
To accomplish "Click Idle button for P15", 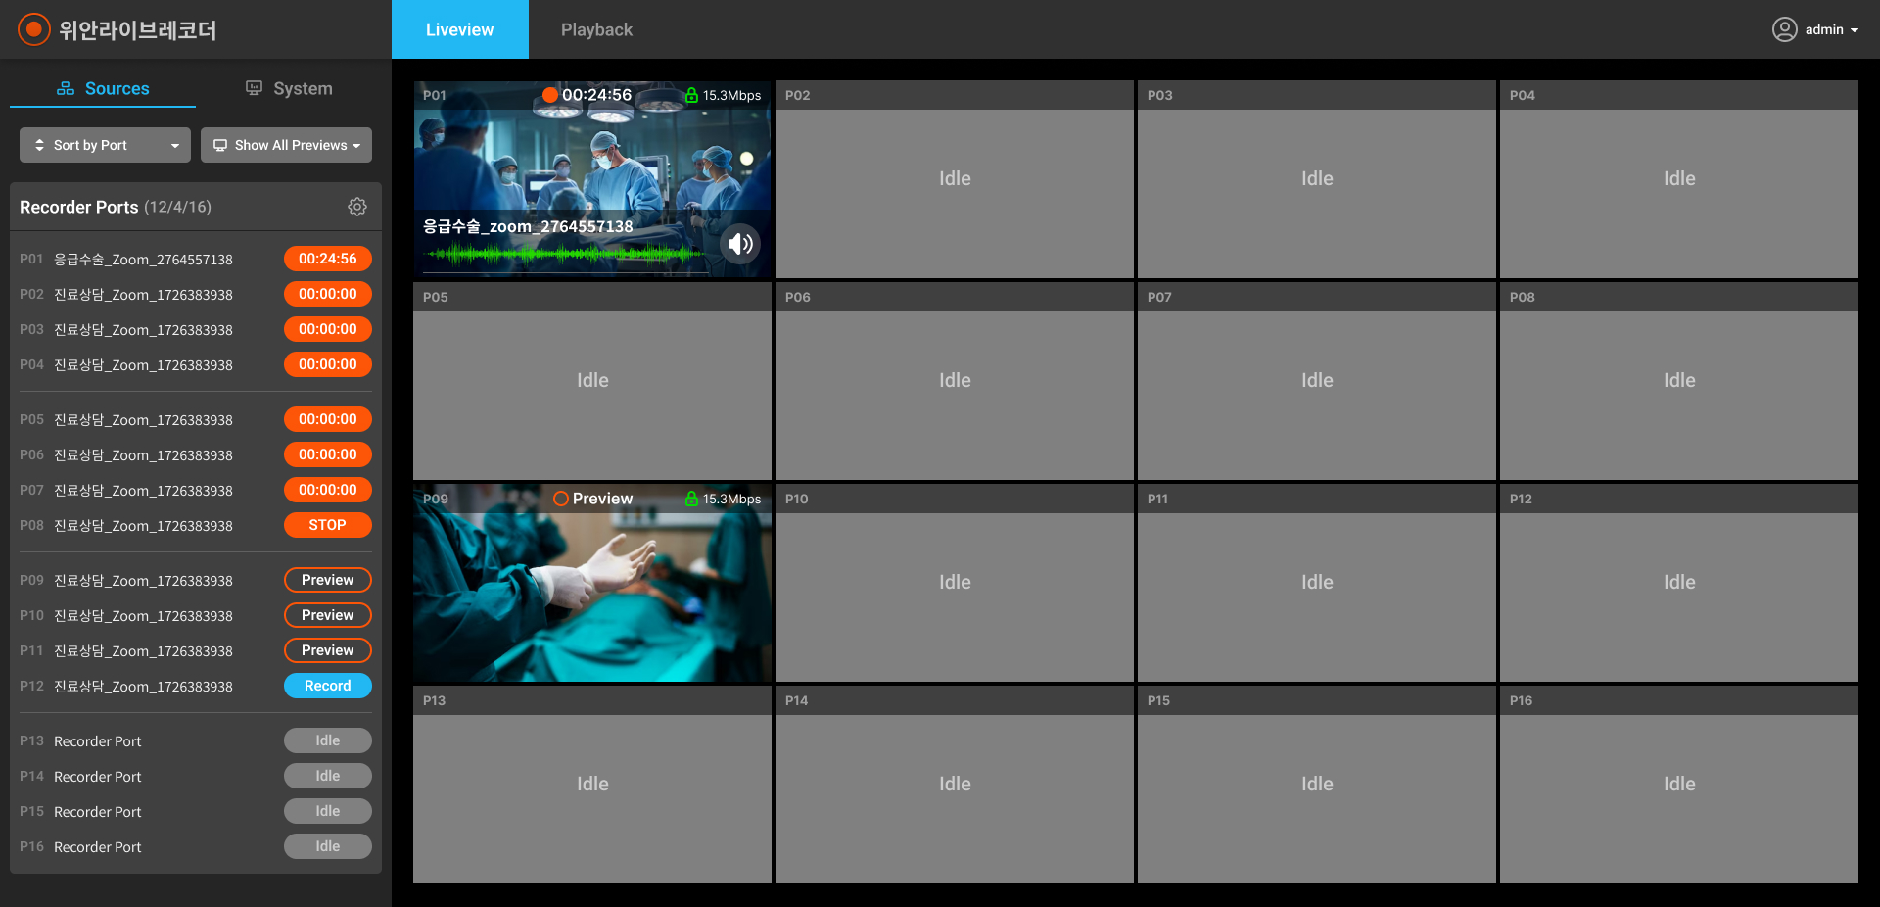I will pyautogui.click(x=328, y=811).
